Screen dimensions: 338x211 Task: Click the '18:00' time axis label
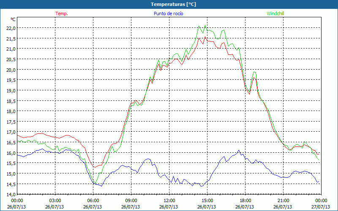point(245,200)
